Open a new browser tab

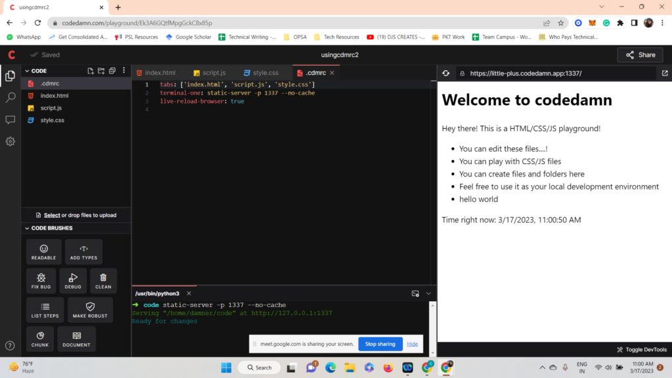click(x=118, y=7)
